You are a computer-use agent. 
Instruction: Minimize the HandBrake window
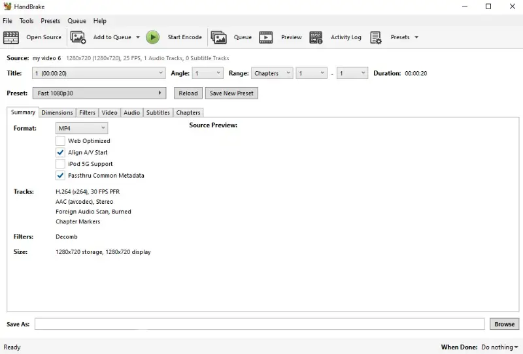click(465, 7)
